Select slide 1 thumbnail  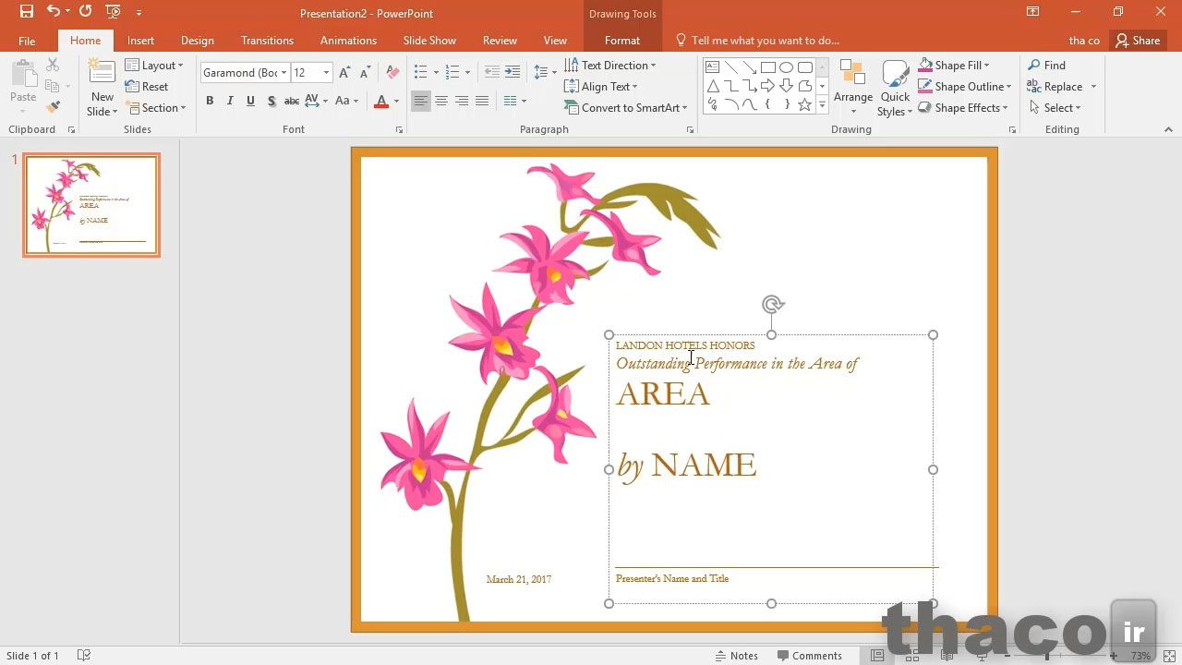pos(91,205)
